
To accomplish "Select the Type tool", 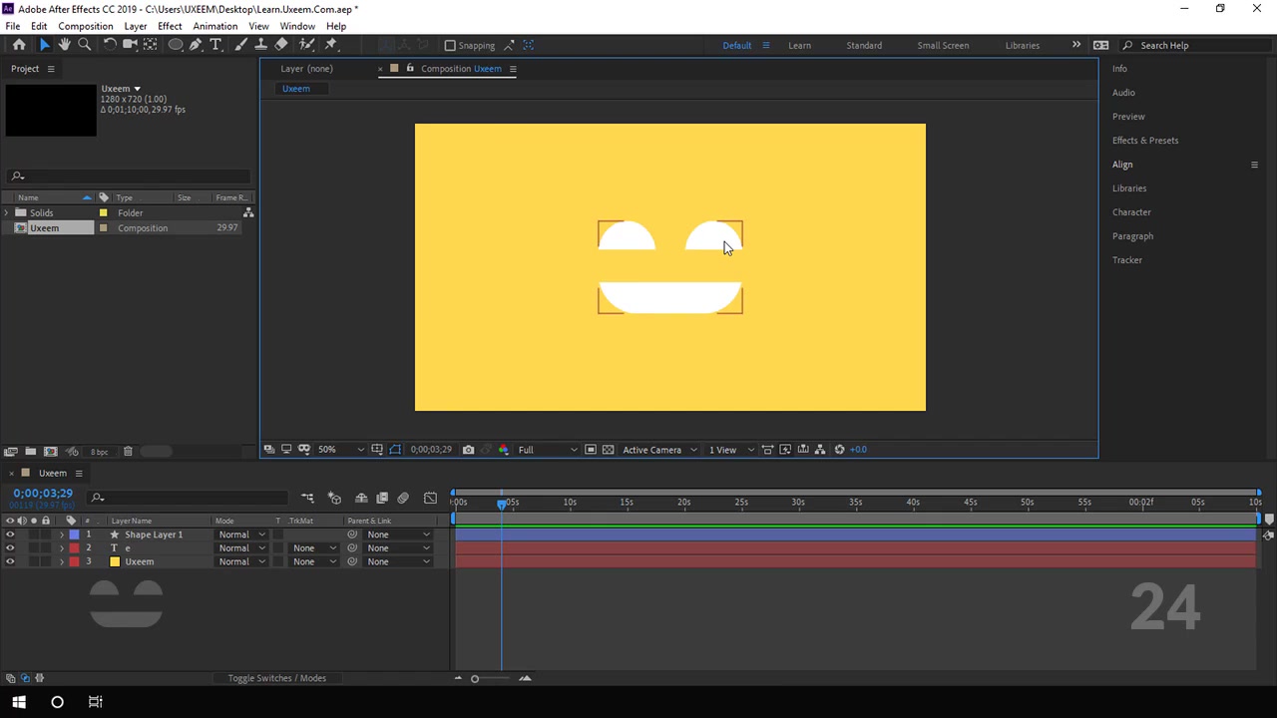I will pyautogui.click(x=215, y=45).
